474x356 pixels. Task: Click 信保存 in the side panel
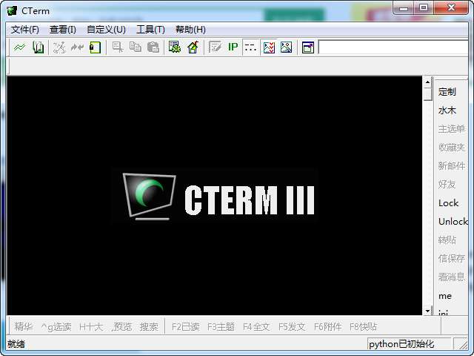pyautogui.click(x=451, y=258)
